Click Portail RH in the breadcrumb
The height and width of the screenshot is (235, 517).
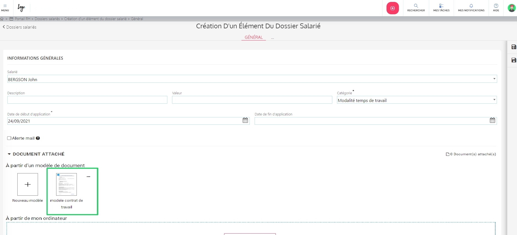point(22,19)
